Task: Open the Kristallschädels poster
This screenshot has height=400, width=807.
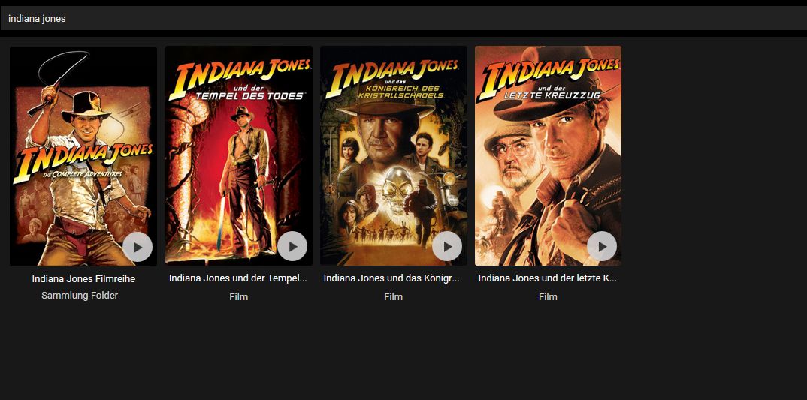Action: tap(394, 156)
